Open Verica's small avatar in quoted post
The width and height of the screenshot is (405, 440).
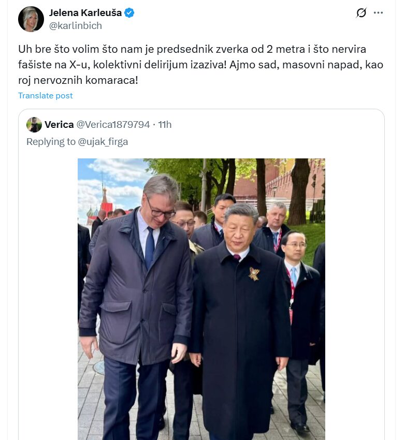(x=34, y=125)
